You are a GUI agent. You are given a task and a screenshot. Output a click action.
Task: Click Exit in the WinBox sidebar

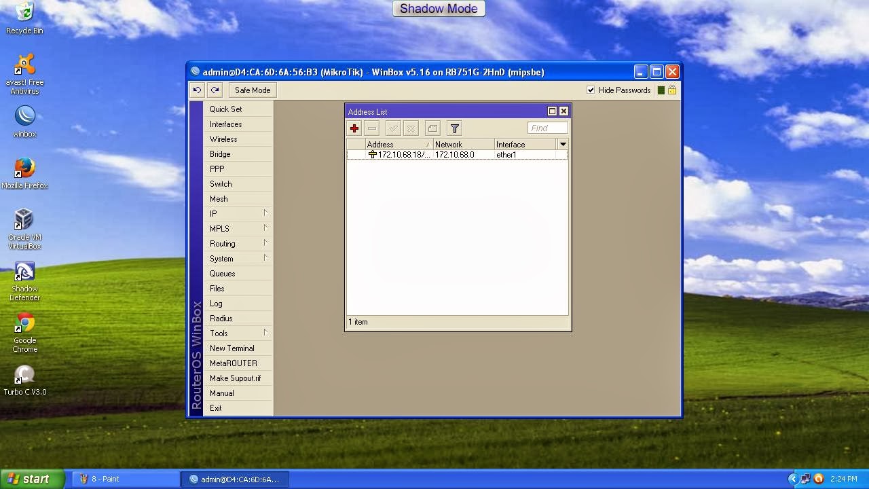point(238,408)
